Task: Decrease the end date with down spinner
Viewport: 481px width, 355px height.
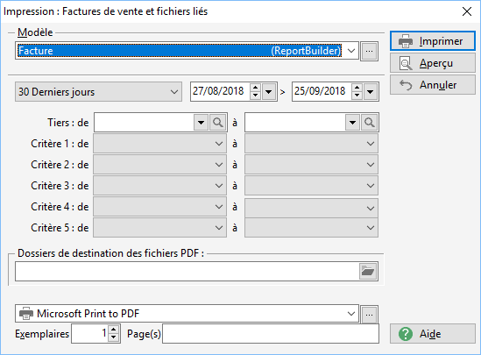Action: pyautogui.click(x=357, y=96)
